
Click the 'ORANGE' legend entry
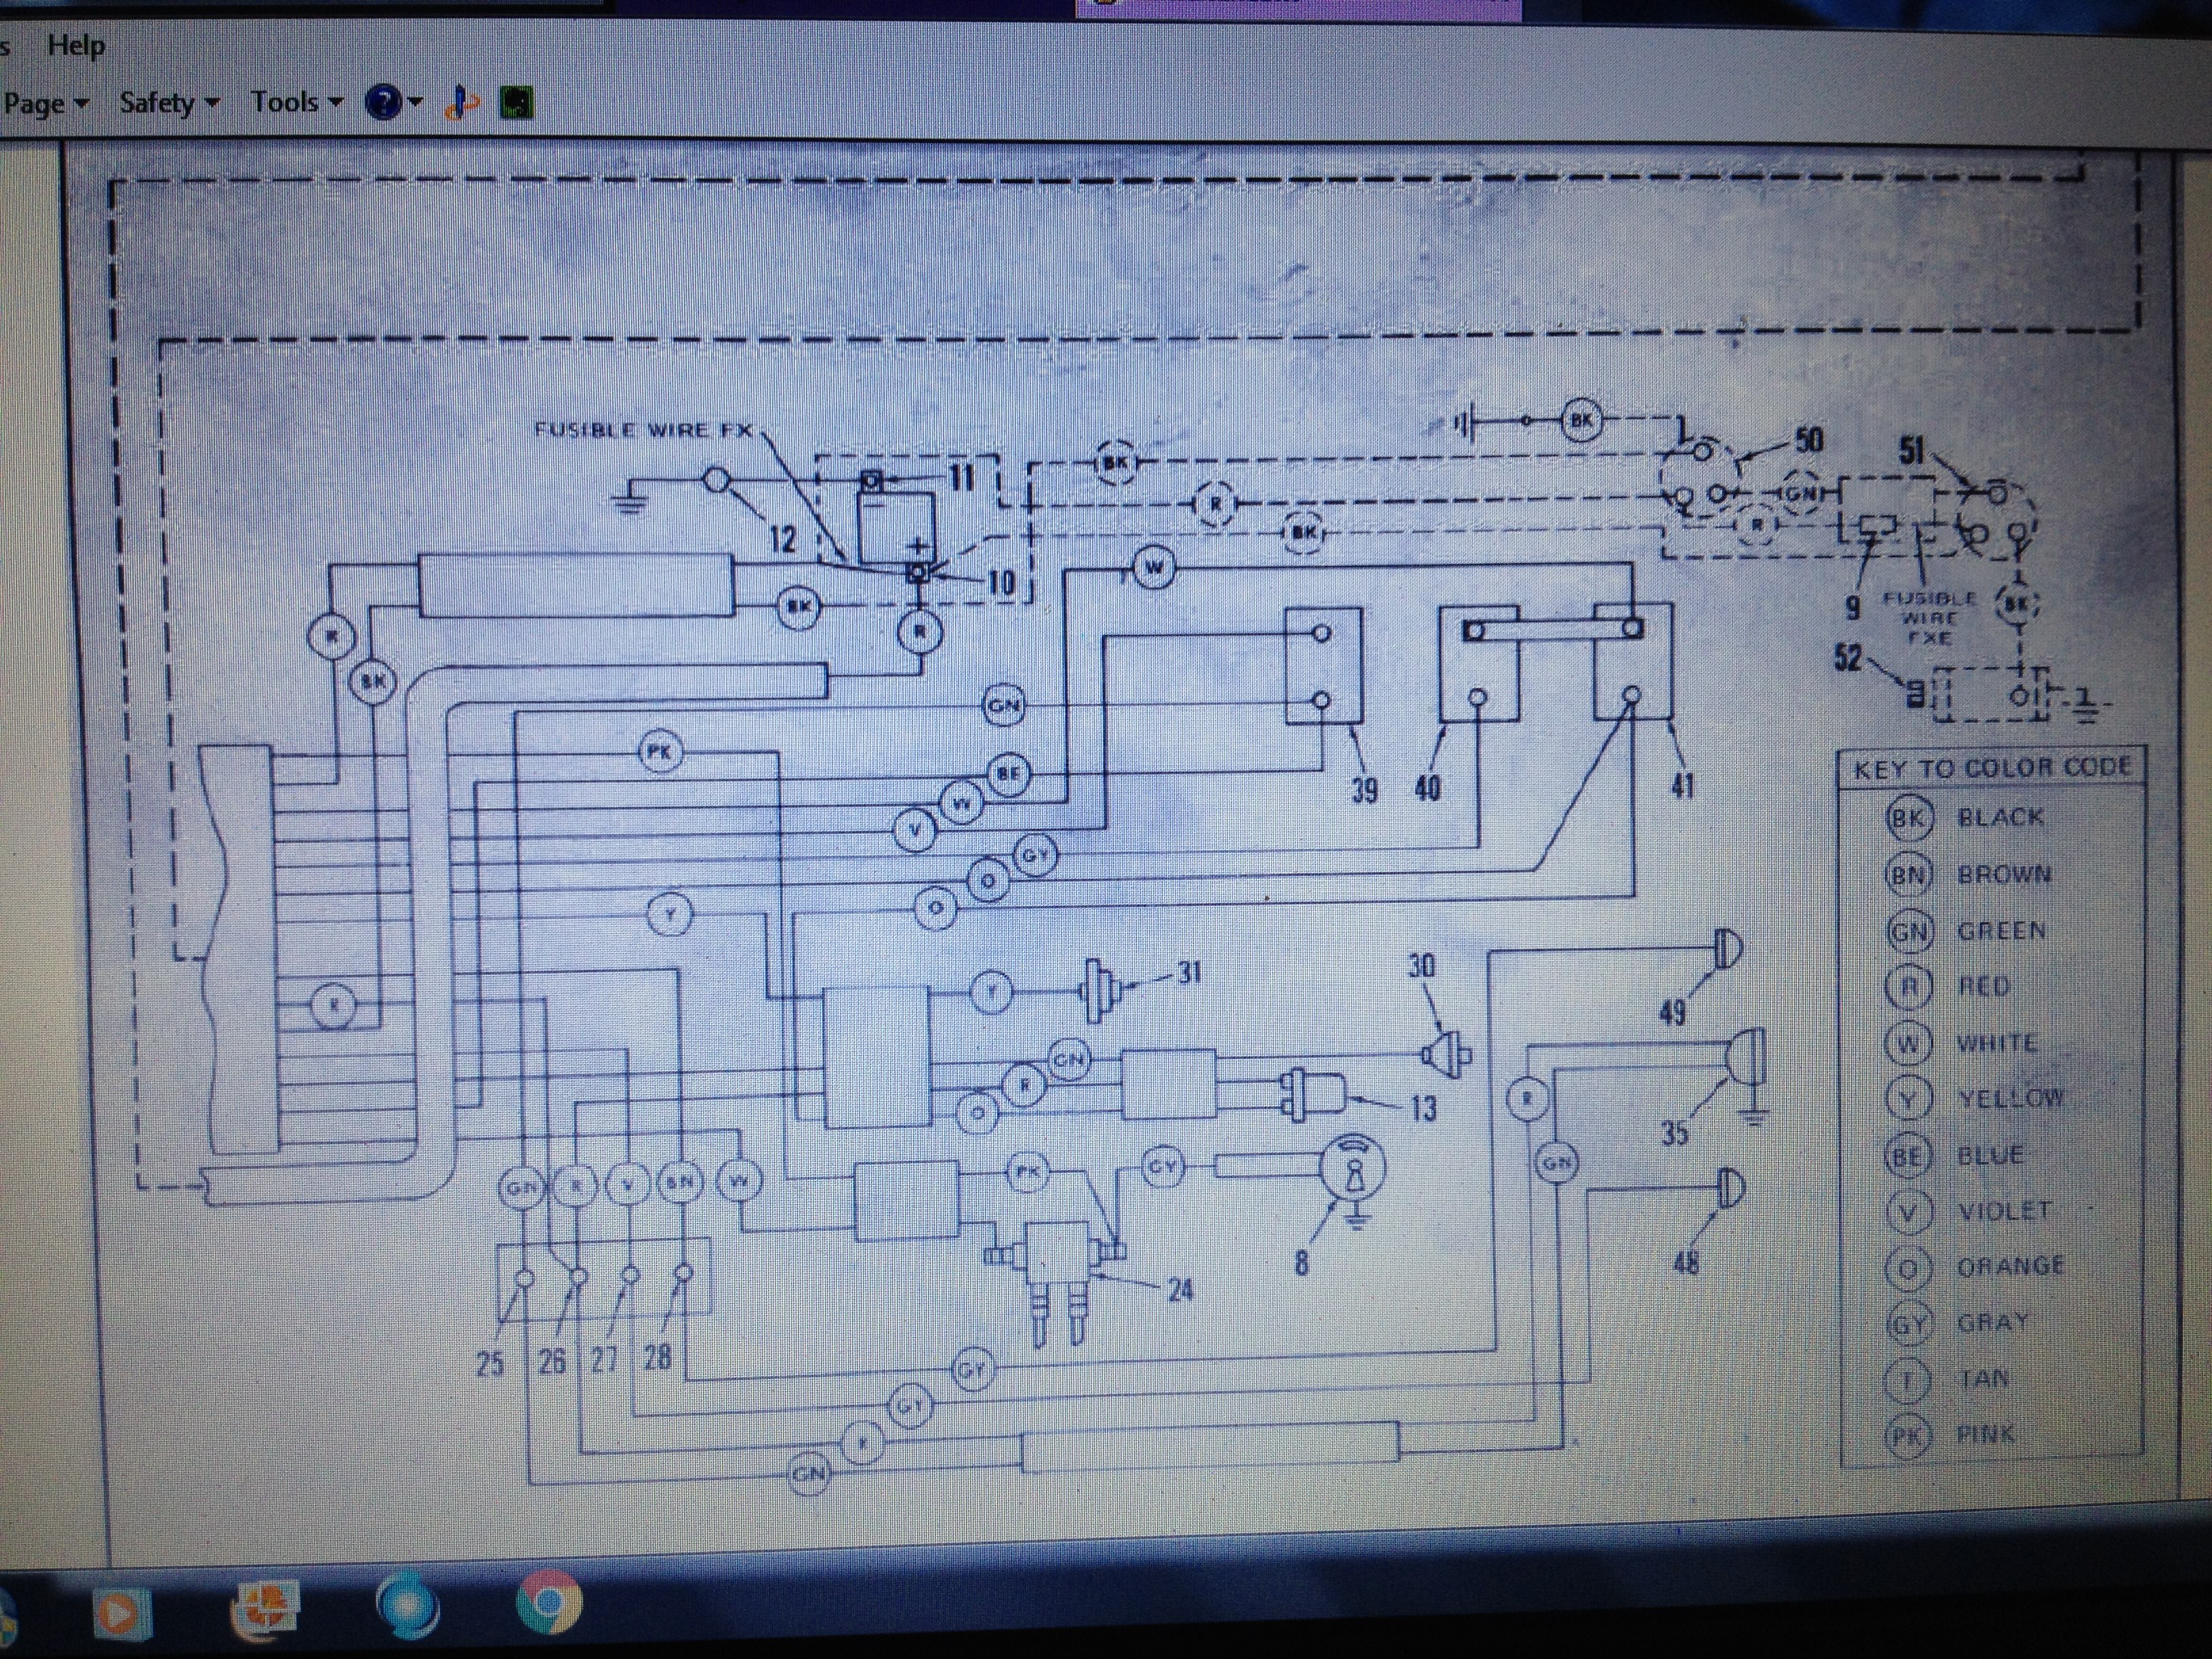(2010, 1266)
